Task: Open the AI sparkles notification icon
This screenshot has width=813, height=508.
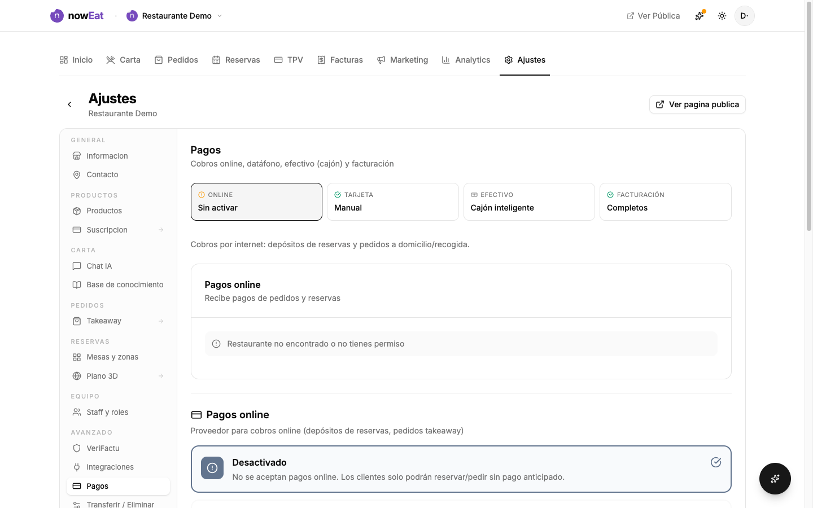Action: (700, 16)
